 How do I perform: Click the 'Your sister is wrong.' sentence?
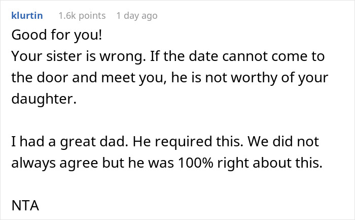coord(79,56)
